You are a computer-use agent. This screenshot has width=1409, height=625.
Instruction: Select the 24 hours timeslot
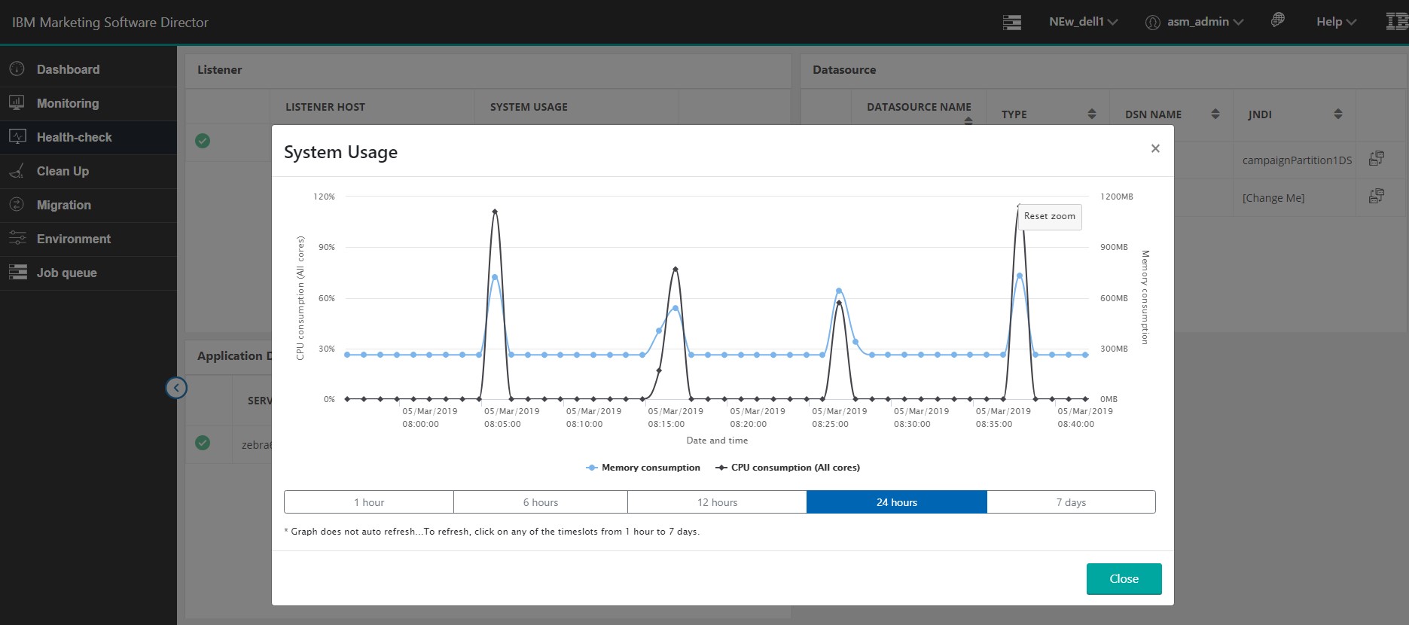[897, 502]
